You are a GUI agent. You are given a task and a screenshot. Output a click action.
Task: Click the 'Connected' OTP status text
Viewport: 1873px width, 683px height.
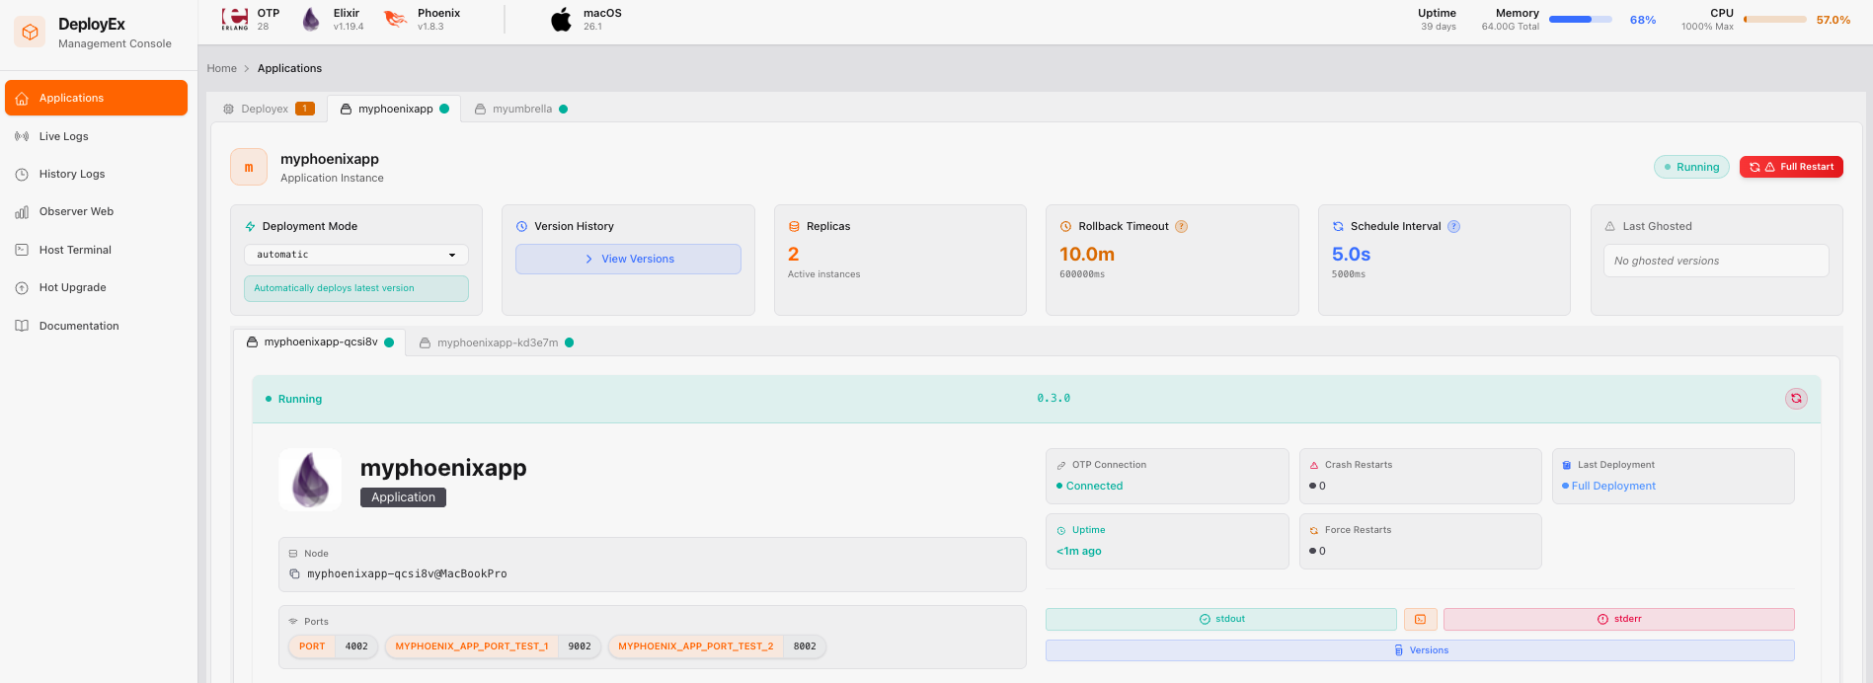click(x=1094, y=486)
